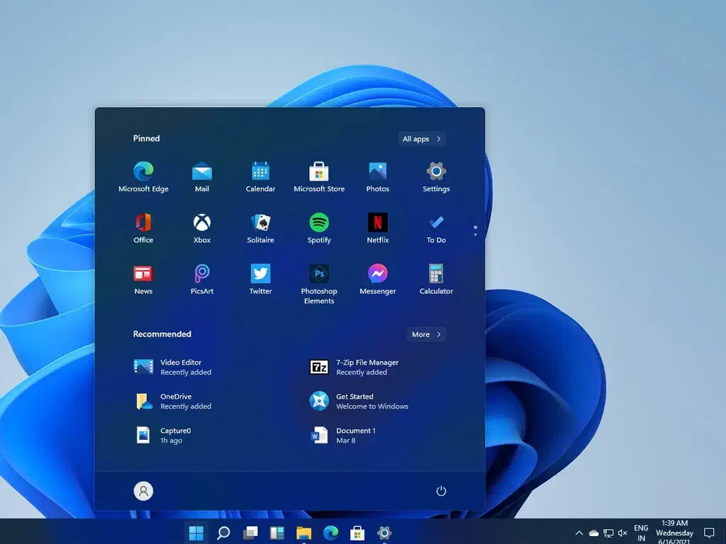Open the user account profile menu

pos(143,491)
